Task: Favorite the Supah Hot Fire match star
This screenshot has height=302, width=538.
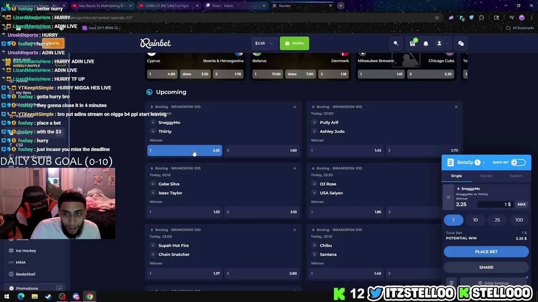Action: [x=295, y=230]
